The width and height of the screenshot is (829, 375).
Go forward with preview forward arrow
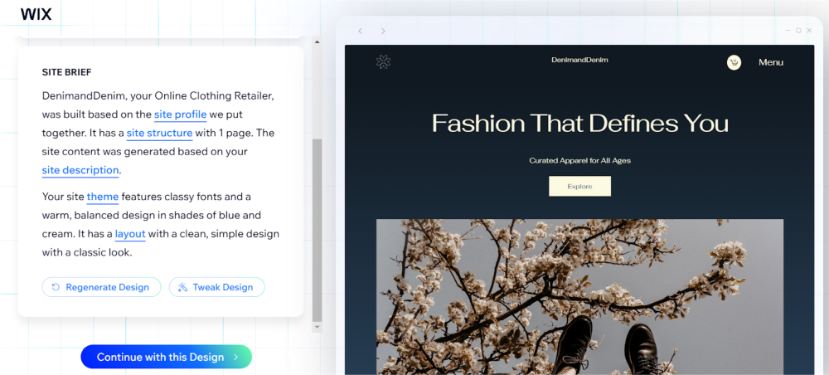click(x=383, y=32)
